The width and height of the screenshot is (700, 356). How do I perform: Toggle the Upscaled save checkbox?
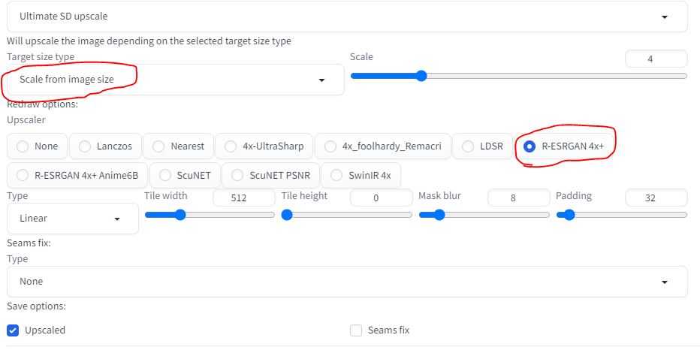click(13, 330)
